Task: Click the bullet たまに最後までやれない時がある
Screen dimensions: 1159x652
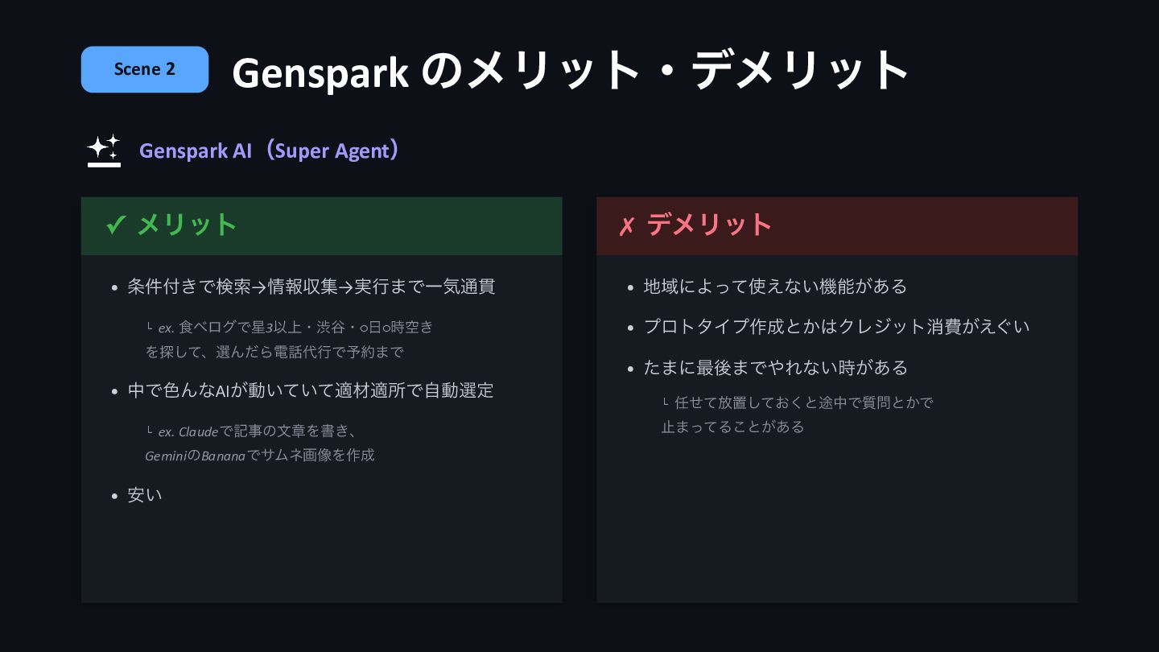Action: pyautogui.click(x=775, y=368)
